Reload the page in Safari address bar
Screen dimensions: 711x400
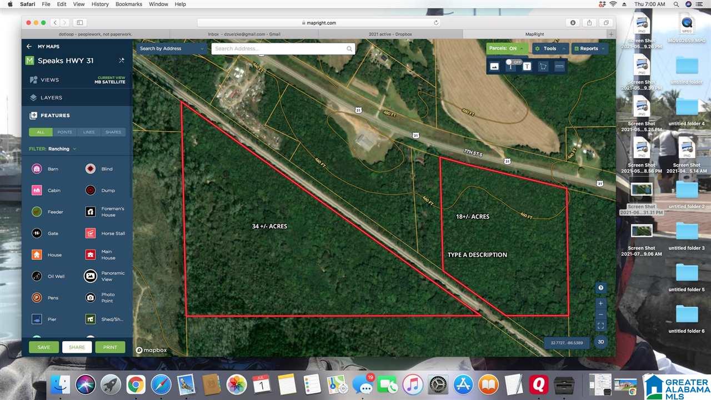(436, 23)
